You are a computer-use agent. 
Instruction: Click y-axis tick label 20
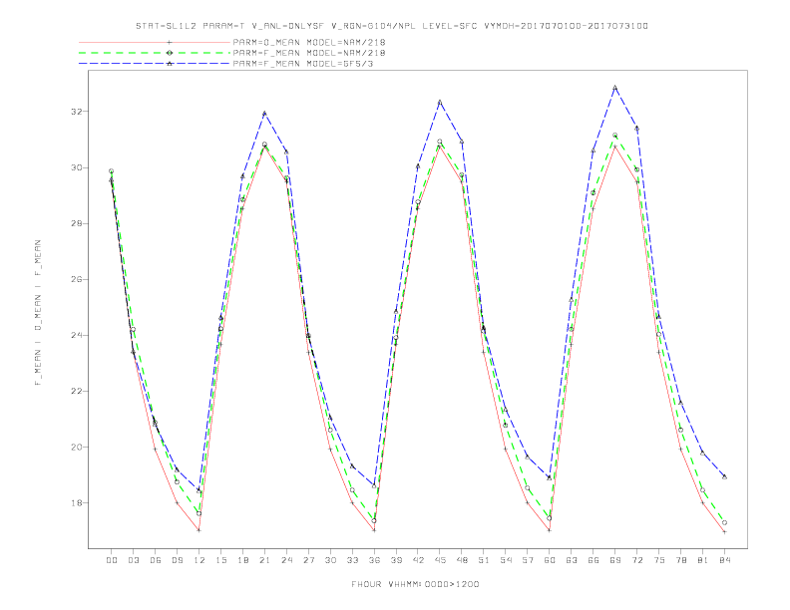[76, 447]
